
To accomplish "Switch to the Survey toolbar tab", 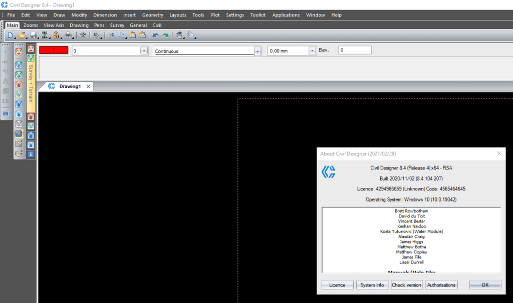I will click(x=117, y=25).
